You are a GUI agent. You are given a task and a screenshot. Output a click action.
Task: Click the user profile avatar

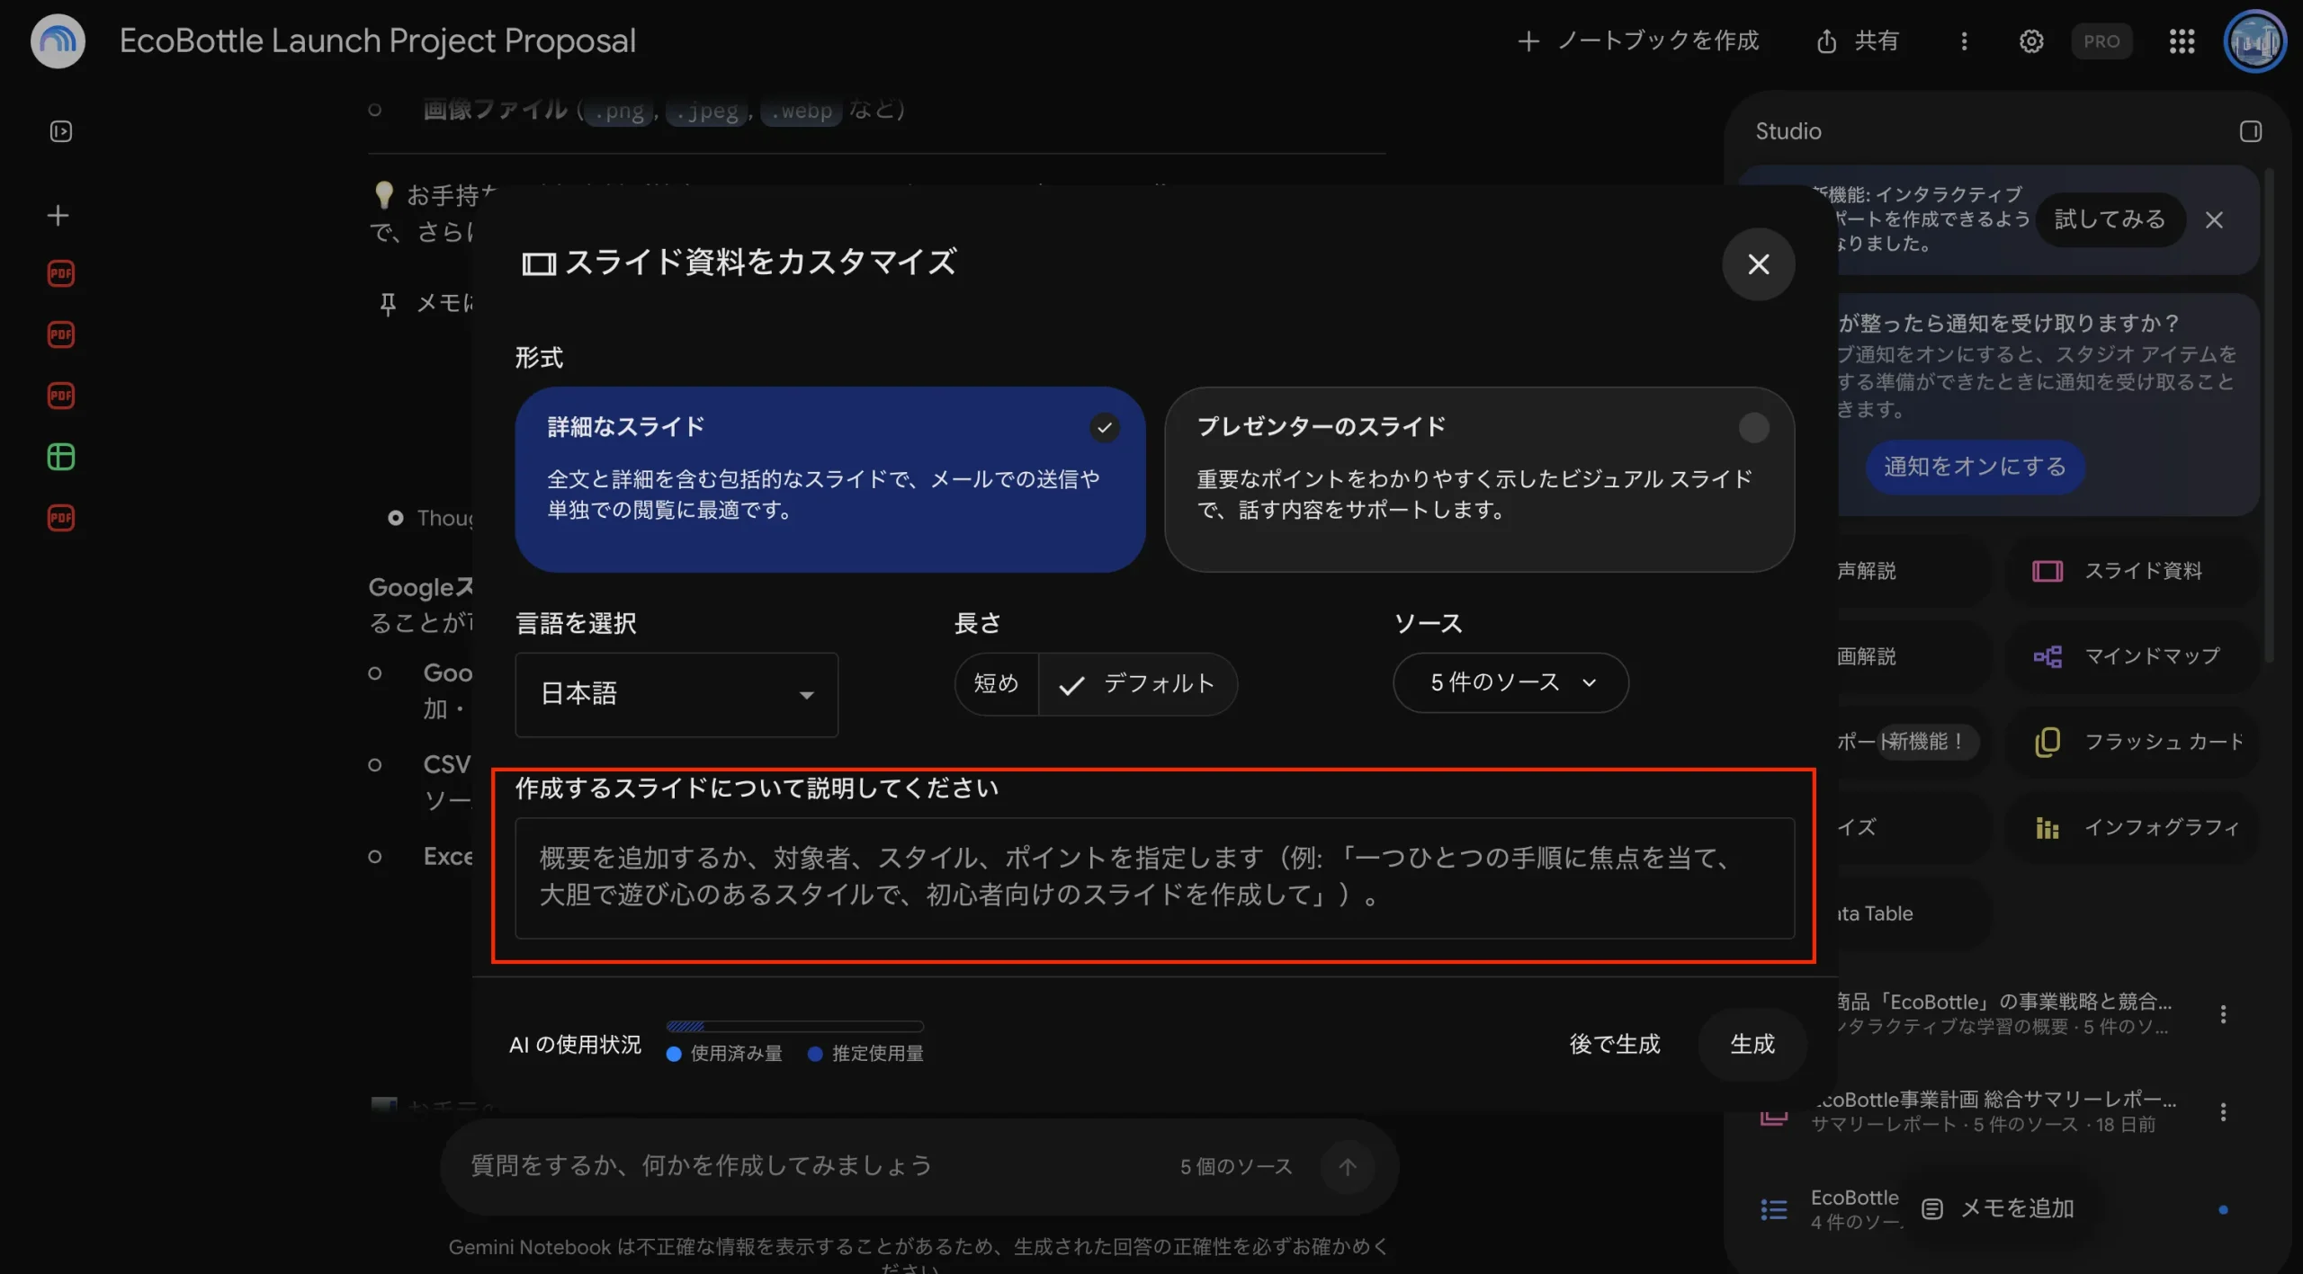tap(2254, 41)
